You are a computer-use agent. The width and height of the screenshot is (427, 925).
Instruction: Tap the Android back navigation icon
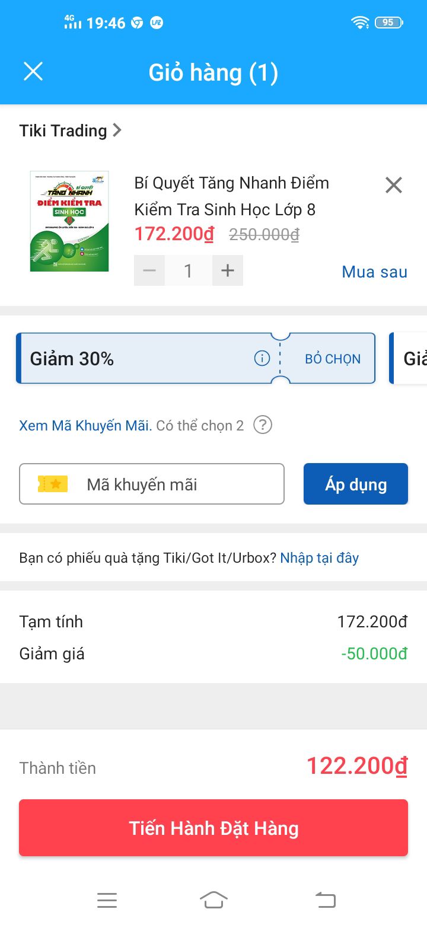coord(325,900)
